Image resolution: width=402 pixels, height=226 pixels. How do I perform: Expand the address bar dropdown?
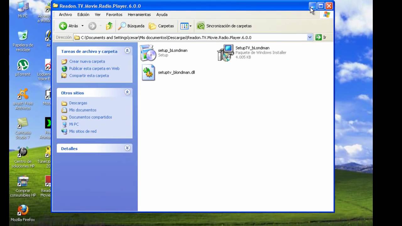310,37
